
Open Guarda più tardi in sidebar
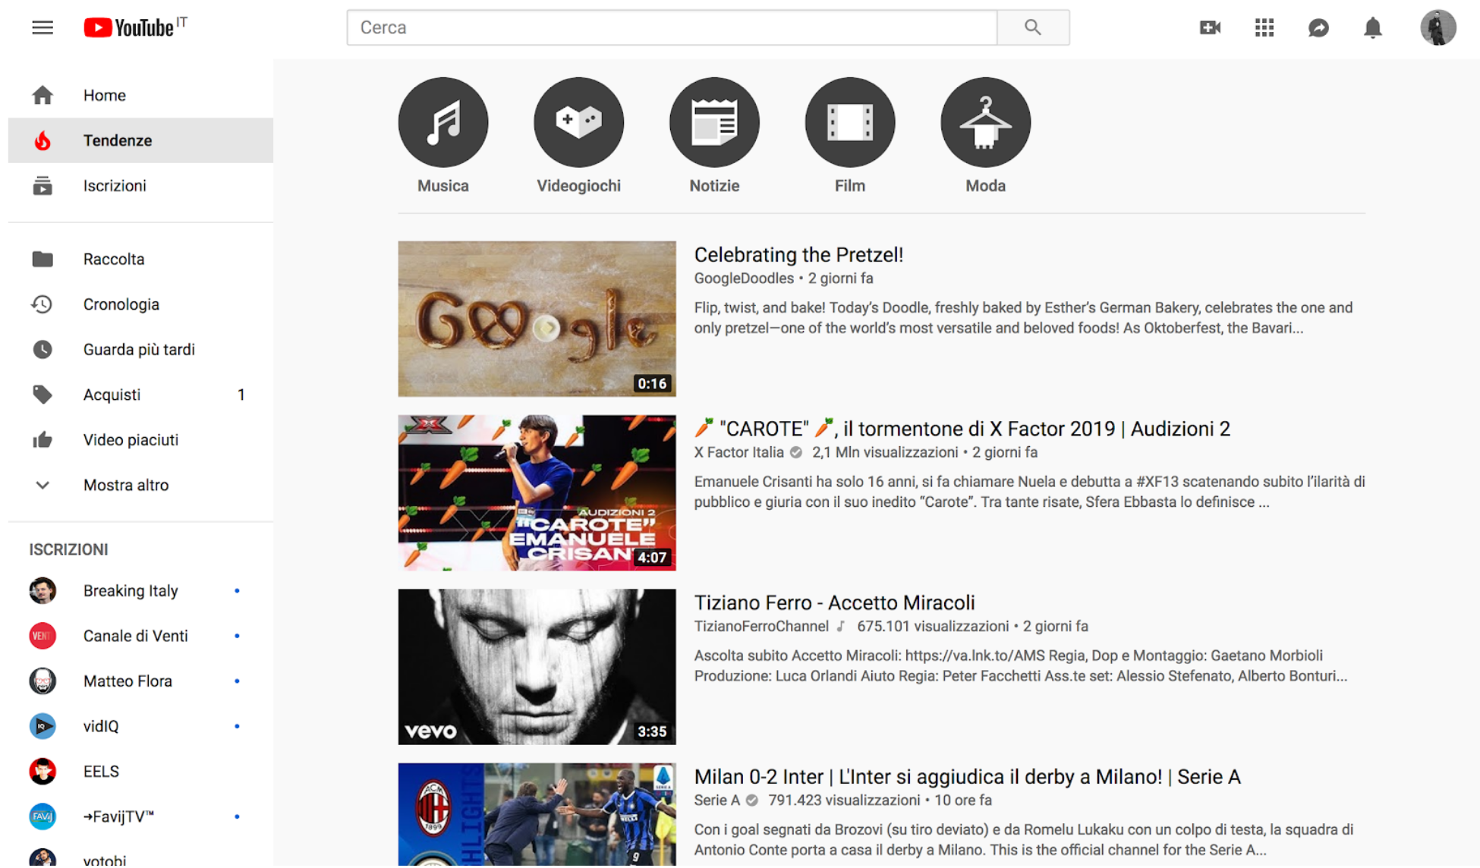pyautogui.click(x=140, y=350)
